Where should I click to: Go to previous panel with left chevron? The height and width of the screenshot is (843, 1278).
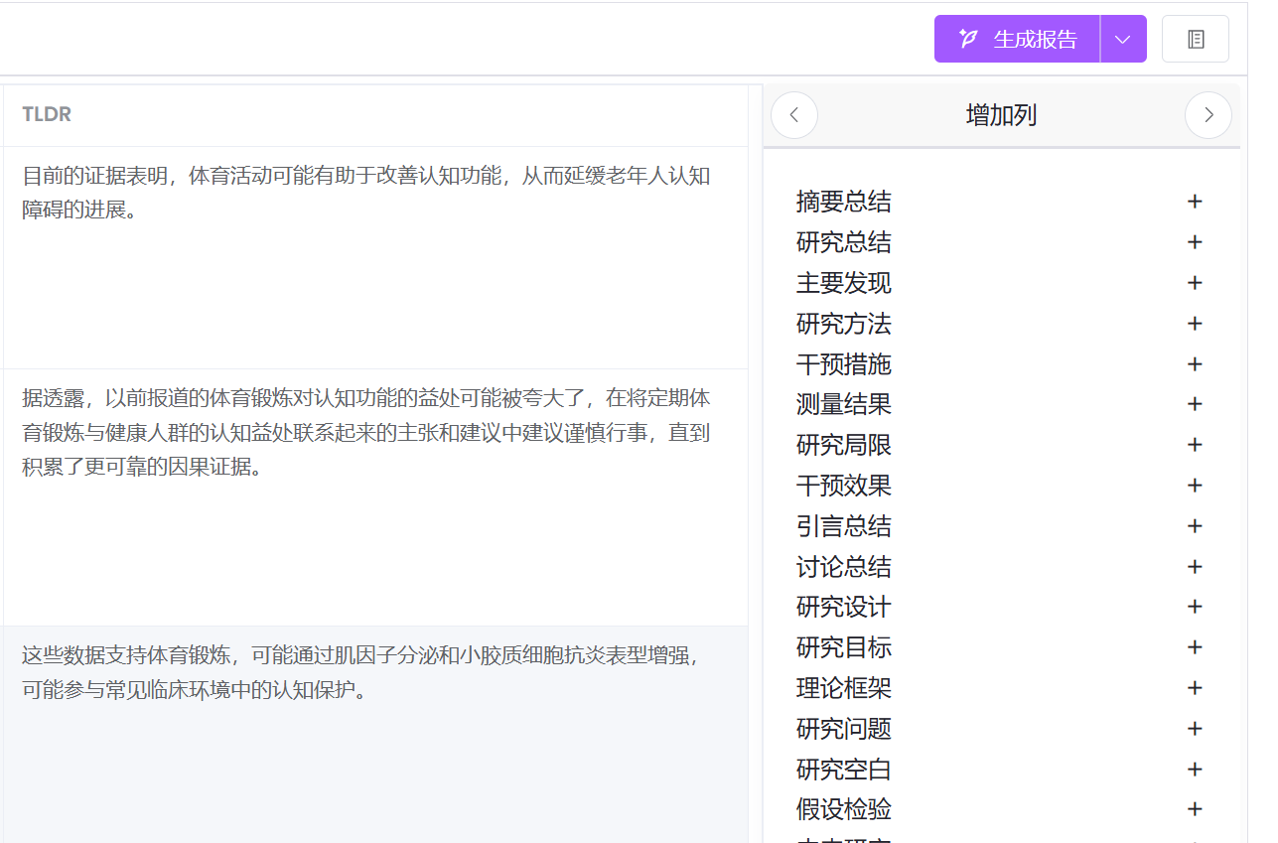click(794, 115)
